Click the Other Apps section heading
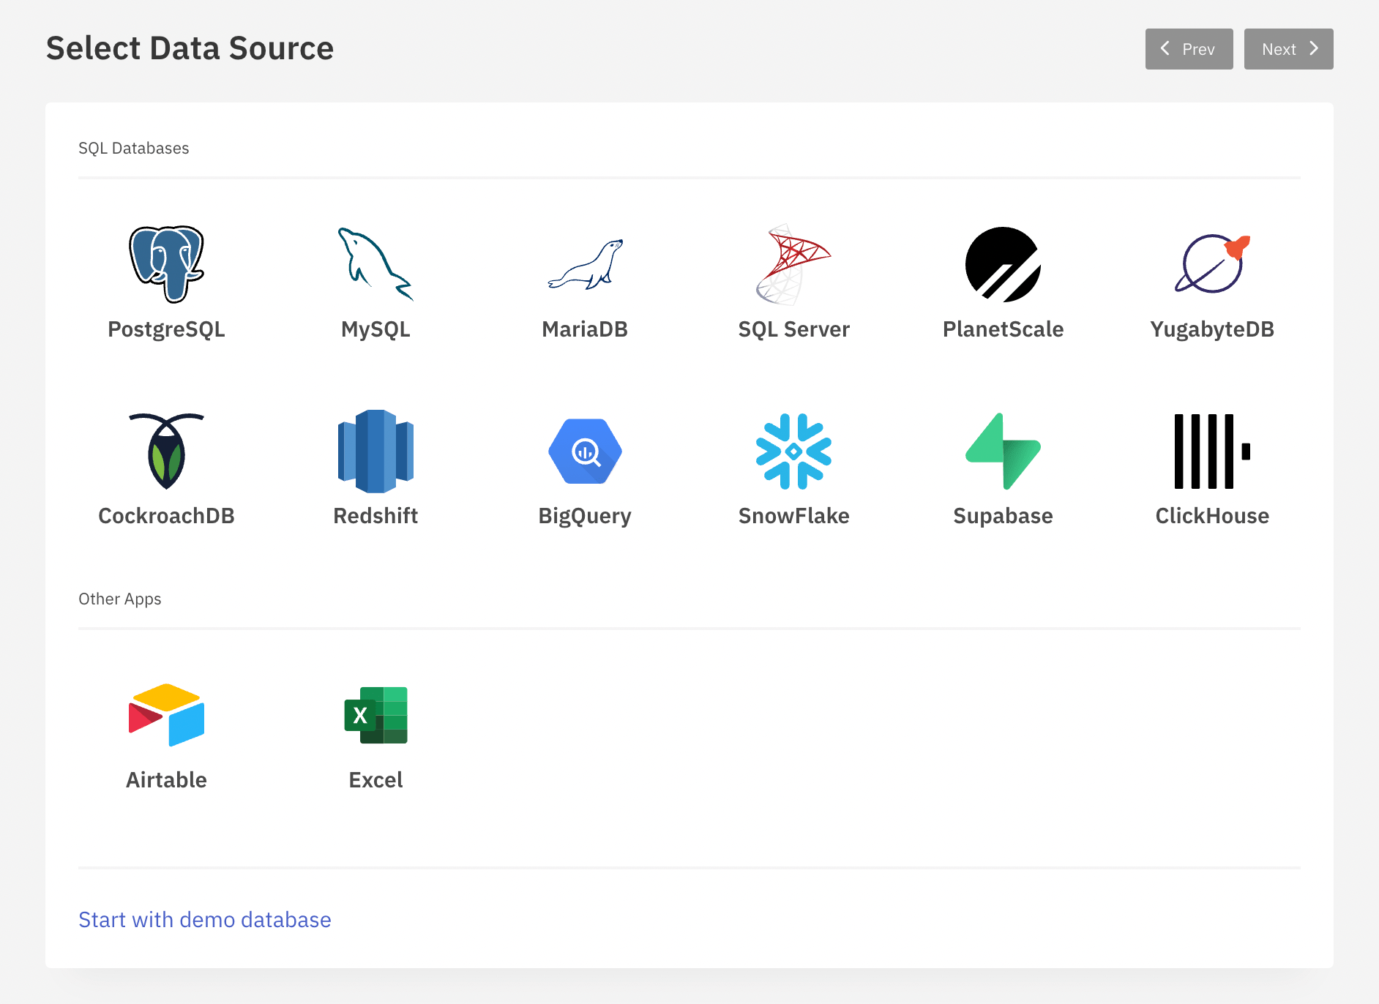The image size is (1379, 1004). (x=120, y=599)
